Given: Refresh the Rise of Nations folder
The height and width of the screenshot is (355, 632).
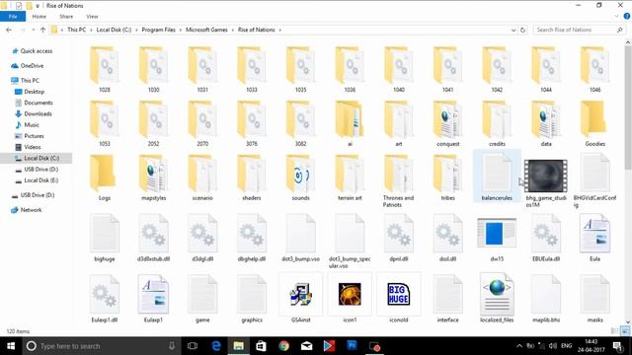Looking at the screenshot, I should [x=522, y=30].
